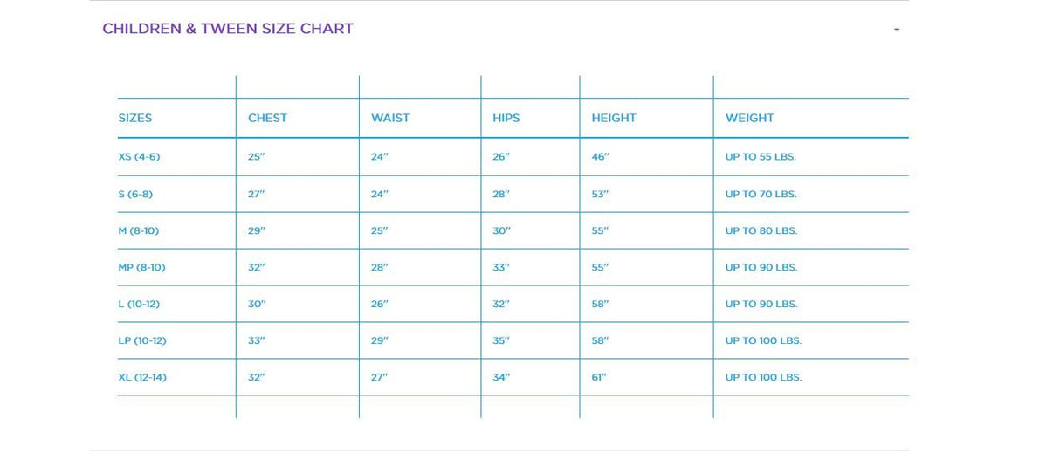Click the HIPS column header
Viewport: 1060px width, 453px height.
(506, 118)
